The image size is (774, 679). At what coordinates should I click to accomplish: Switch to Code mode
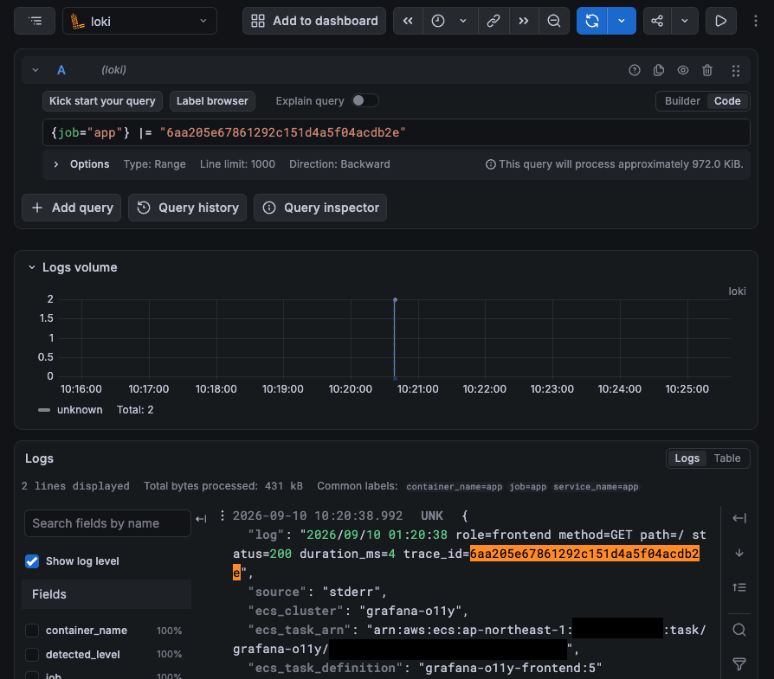pyautogui.click(x=727, y=101)
